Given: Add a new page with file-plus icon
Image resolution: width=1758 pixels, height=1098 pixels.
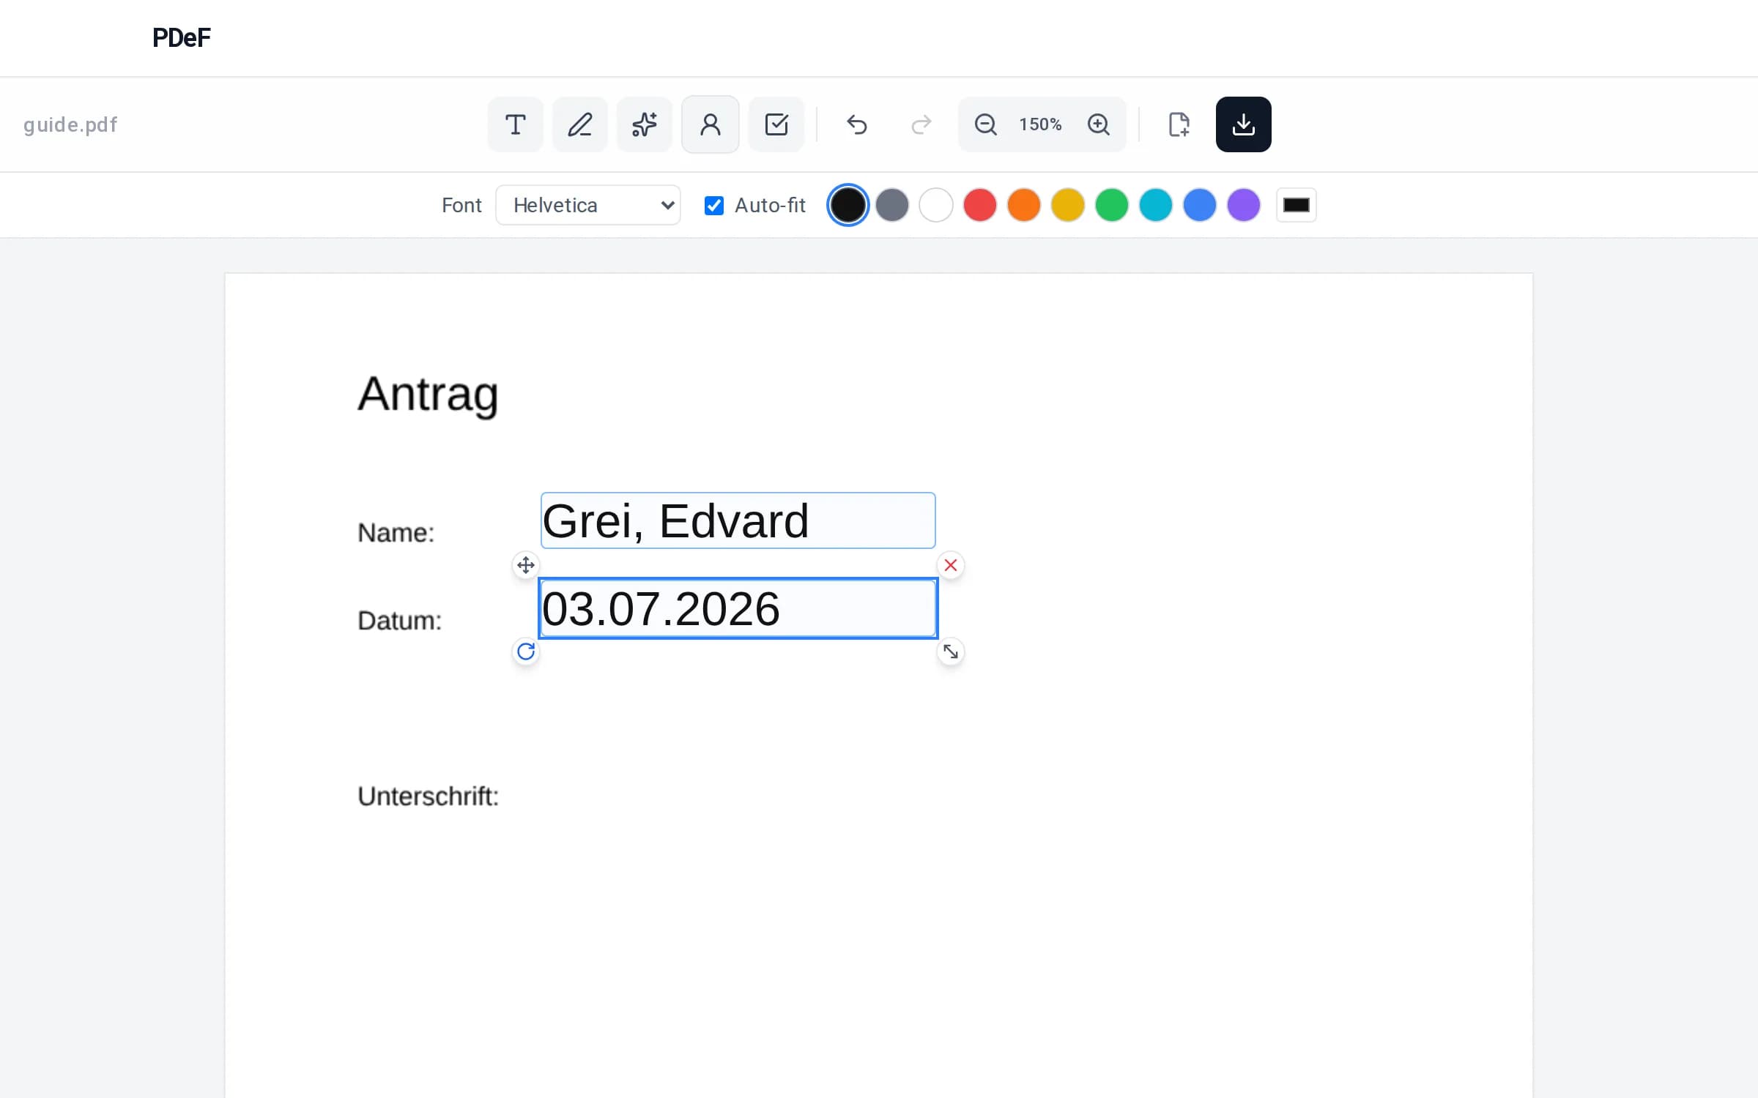Looking at the screenshot, I should 1179,124.
